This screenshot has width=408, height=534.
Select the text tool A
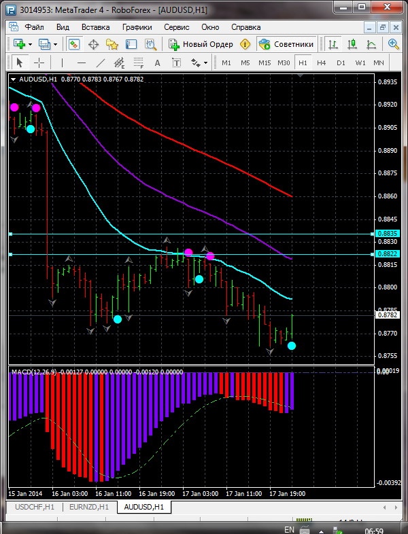tap(157, 63)
